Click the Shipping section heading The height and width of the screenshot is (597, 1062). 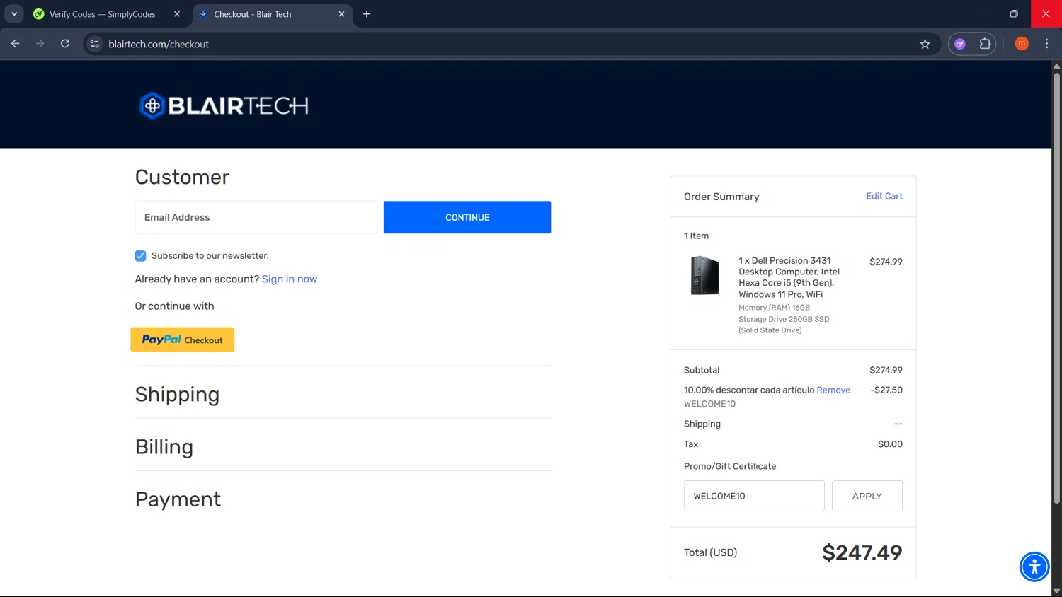177,394
